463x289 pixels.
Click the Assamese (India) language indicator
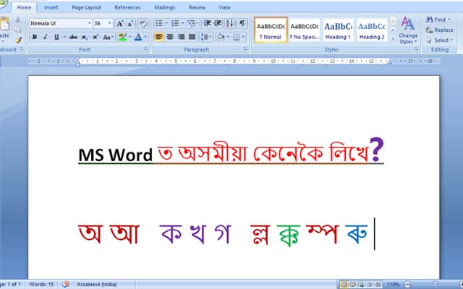[x=96, y=284]
